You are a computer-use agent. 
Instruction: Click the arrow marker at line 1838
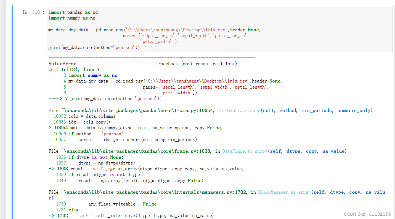click(x=51, y=169)
